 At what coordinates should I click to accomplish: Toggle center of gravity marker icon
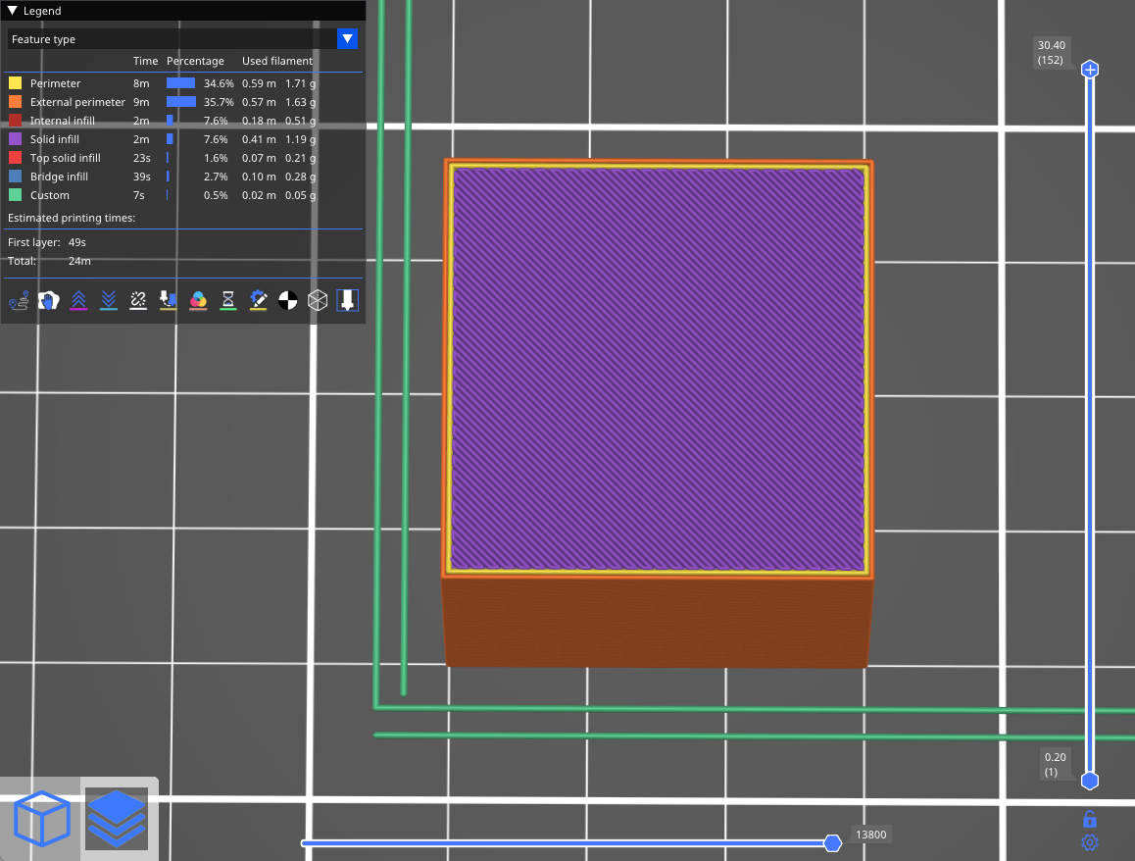(287, 301)
